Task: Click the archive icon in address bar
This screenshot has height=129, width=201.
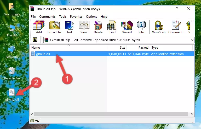Action: point(46,40)
